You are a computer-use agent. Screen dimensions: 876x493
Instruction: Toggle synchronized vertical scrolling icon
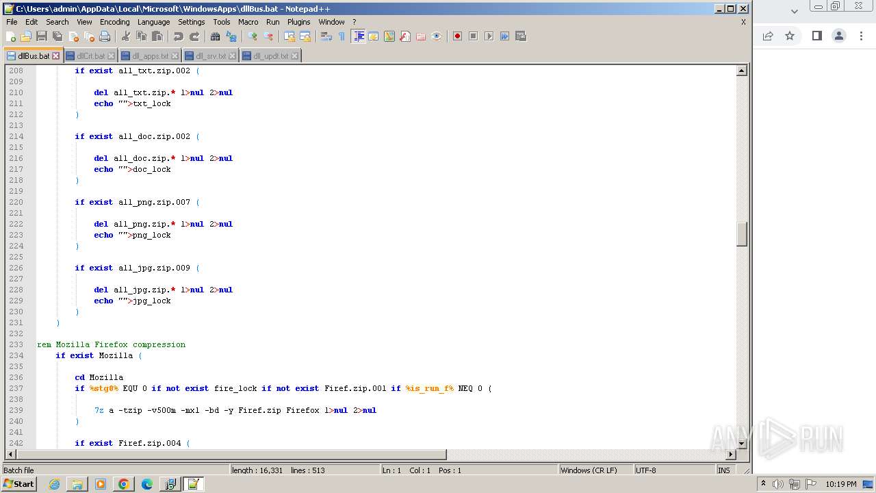click(x=289, y=36)
